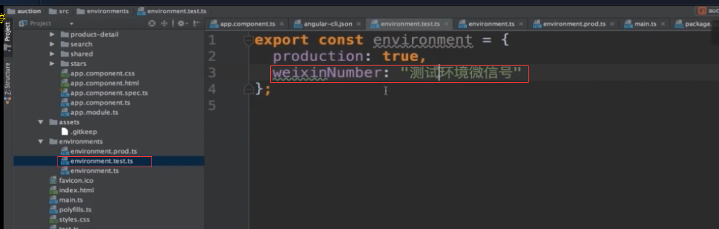Select favicon.ico in project tree
Screen dimensions: 719x229
(71, 180)
